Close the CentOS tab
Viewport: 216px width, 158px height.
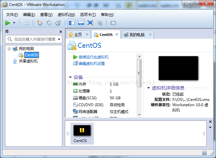coord(117,34)
